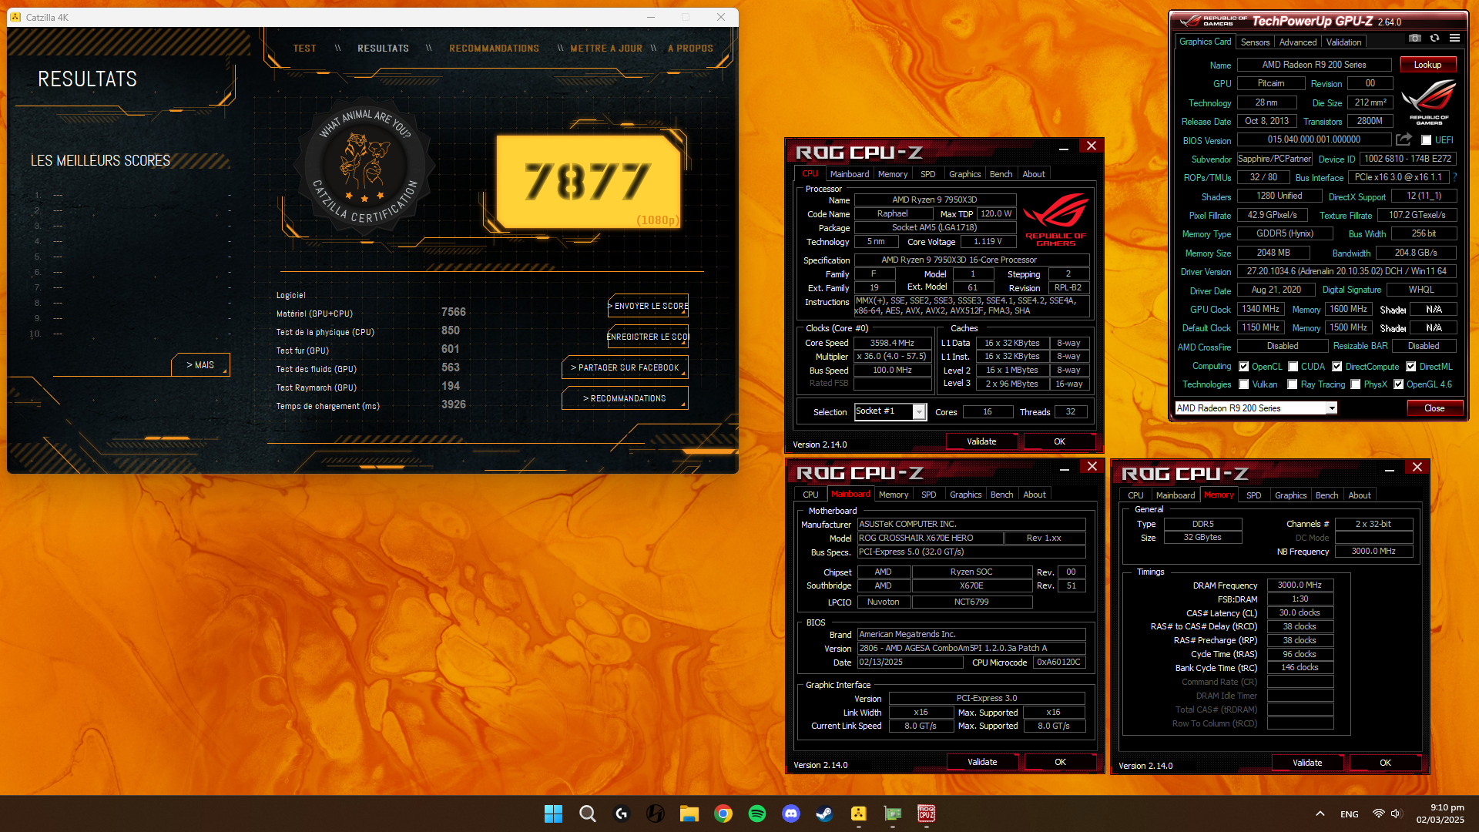This screenshot has width=1479, height=832.
Task: Click the Close button in GPU-Z
Action: pos(1434,408)
